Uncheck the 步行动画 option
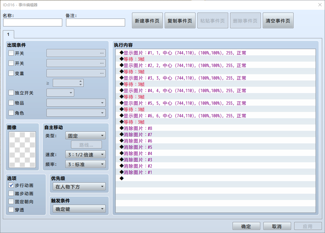The image size is (325, 233). (11, 185)
